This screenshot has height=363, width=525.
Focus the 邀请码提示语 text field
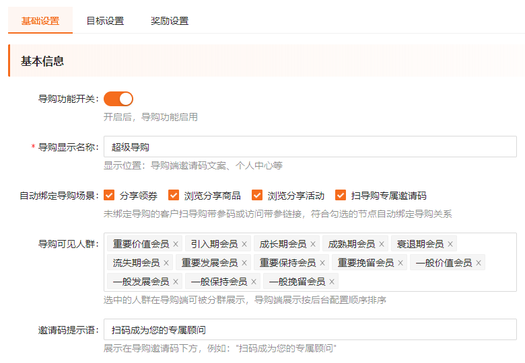coord(310,329)
